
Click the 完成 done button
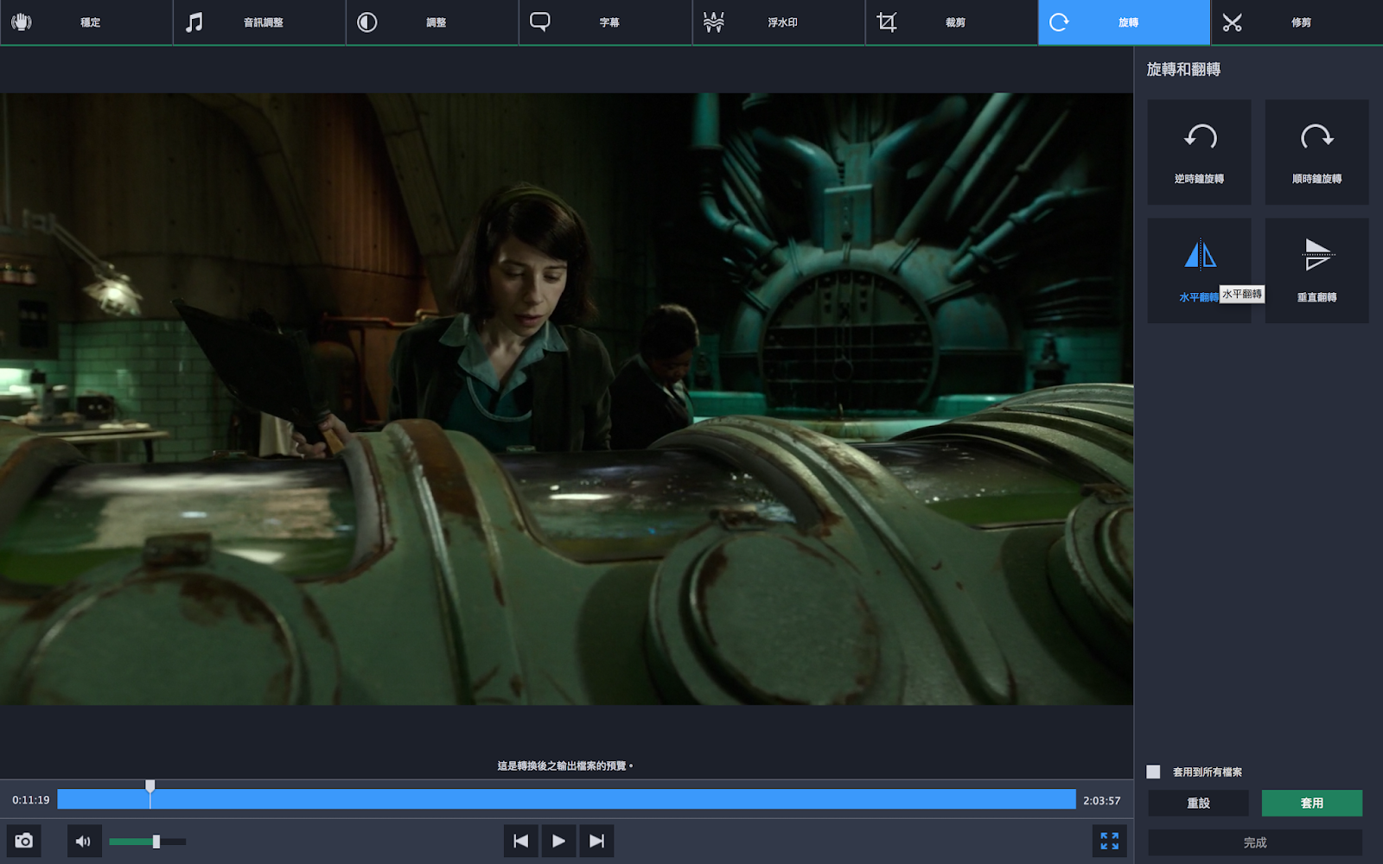pos(1254,842)
